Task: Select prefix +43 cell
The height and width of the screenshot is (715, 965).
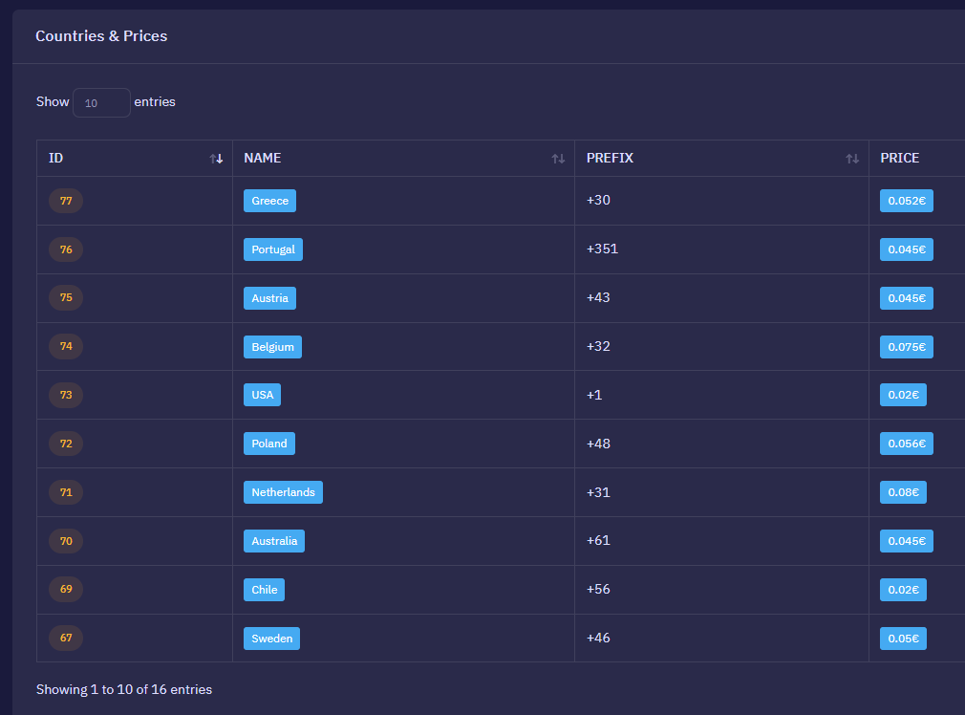Action: pos(721,298)
